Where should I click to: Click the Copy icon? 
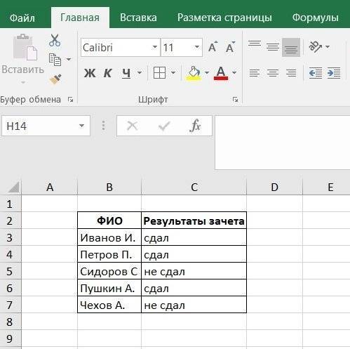tap(55, 60)
